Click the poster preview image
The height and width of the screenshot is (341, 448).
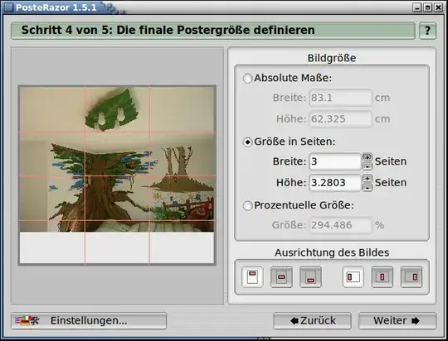coord(117,175)
